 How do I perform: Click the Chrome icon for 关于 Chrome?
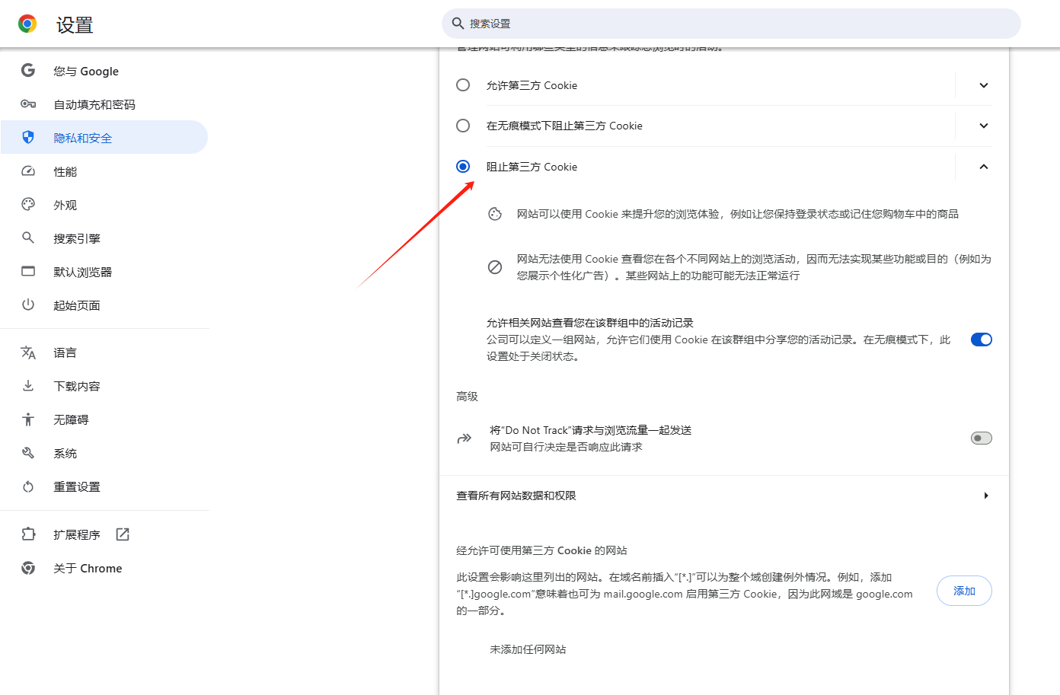pos(28,568)
